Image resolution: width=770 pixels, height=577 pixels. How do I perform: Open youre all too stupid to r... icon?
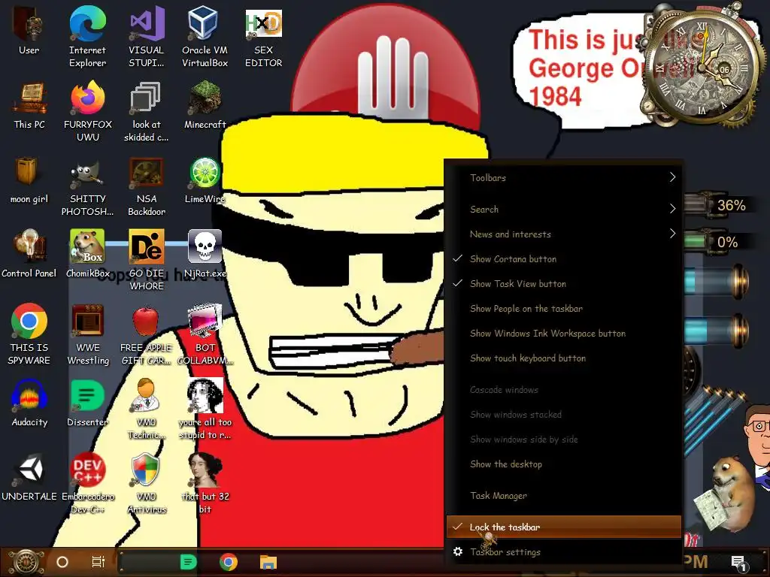pyautogui.click(x=205, y=409)
